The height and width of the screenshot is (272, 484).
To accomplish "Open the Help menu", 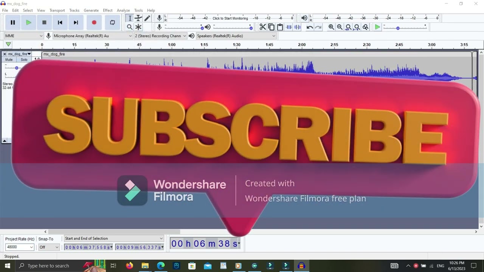I will (x=151, y=10).
